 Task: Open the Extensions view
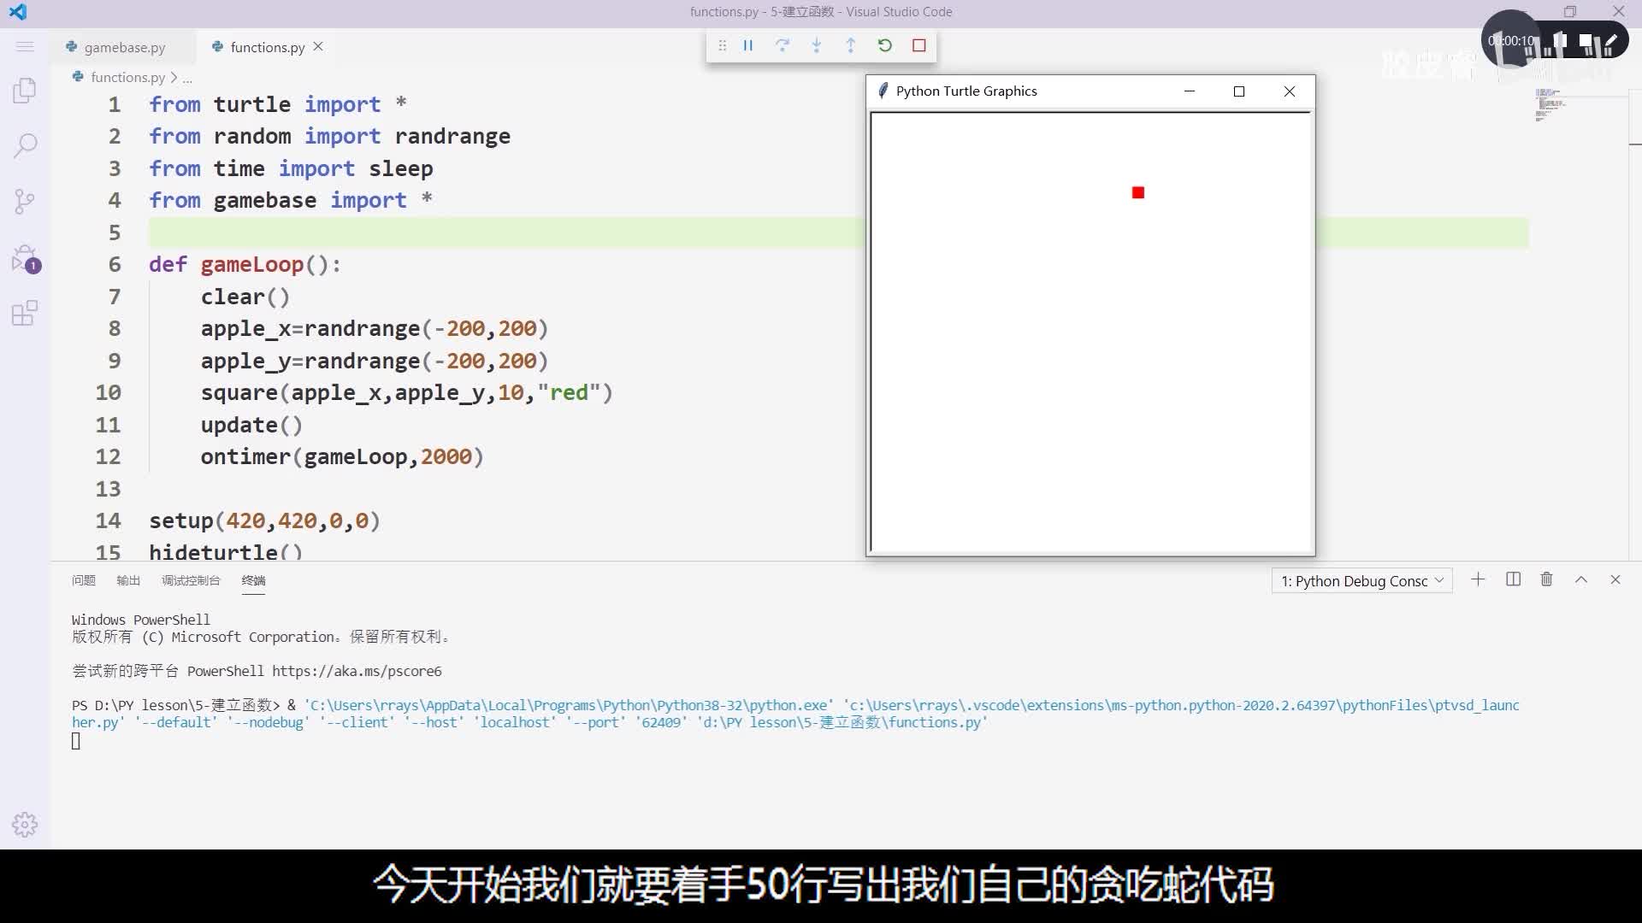click(25, 313)
